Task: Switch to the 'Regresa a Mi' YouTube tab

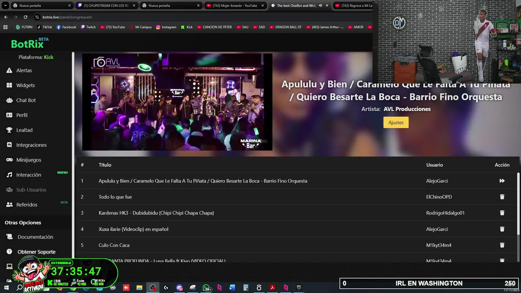Action: tap(353, 6)
